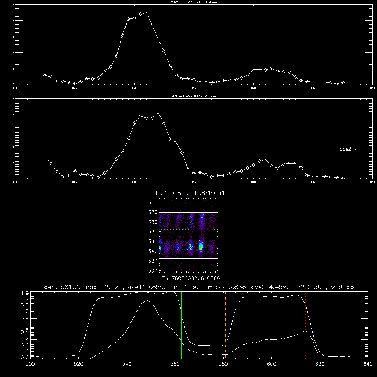Open the spectral heatmap image
This screenshot has height=377, width=377.
click(189, 235)
